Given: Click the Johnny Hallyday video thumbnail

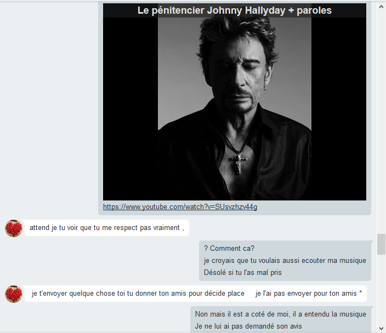Looking at the screenshot, I should [x=235, y=104].
